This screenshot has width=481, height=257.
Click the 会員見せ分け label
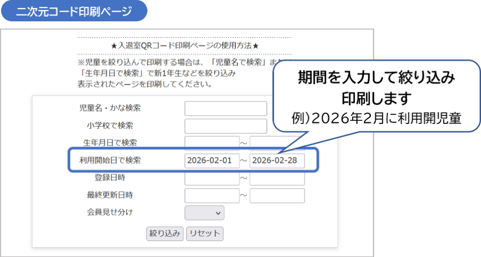110,212
